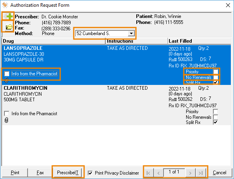Viewport: 234px width, 179px height.
Task: Click the Print button
Action: (15, 173)
